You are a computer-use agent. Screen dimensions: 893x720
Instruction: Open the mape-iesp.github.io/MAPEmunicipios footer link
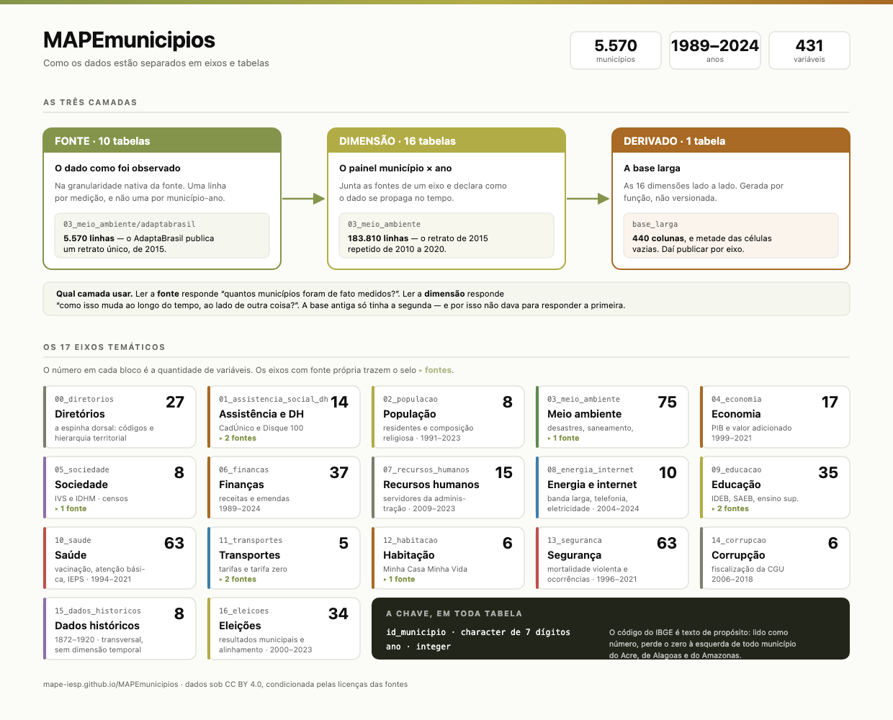click(x=111, y=684)
